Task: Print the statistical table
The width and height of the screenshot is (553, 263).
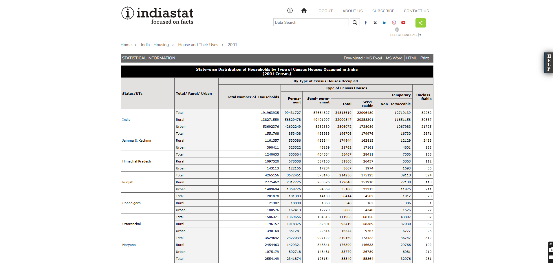Action: coord(424,58)
